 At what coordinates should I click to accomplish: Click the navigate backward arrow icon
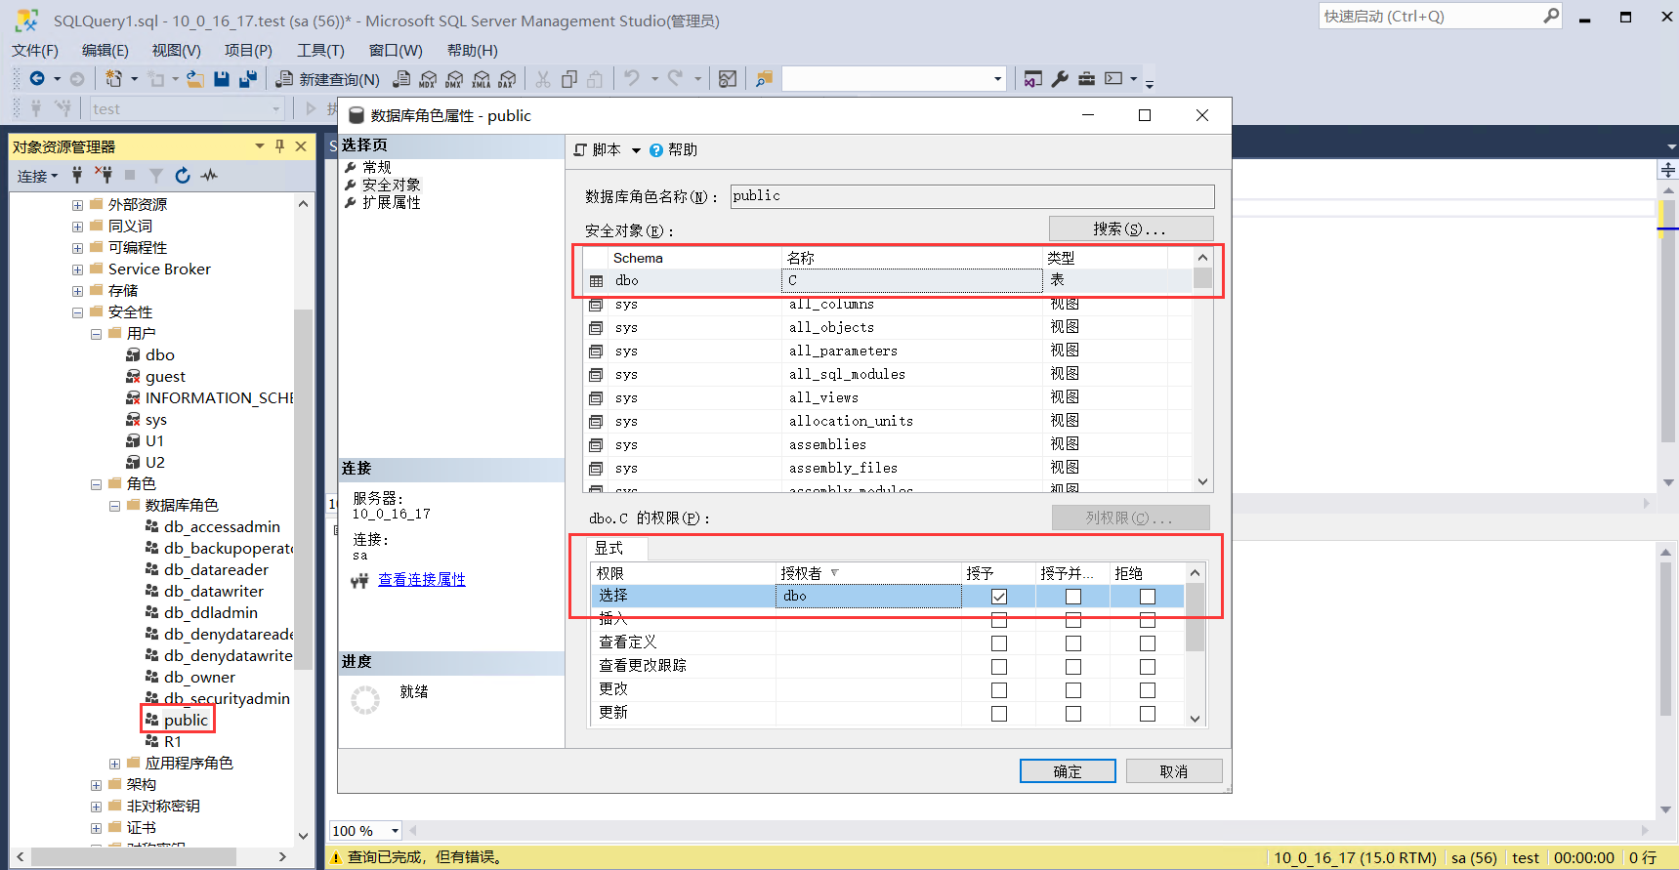[37, 79]
